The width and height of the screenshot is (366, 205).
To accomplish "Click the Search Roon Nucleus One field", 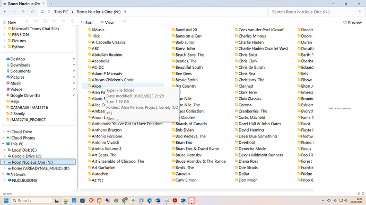I will coord(313,12).
